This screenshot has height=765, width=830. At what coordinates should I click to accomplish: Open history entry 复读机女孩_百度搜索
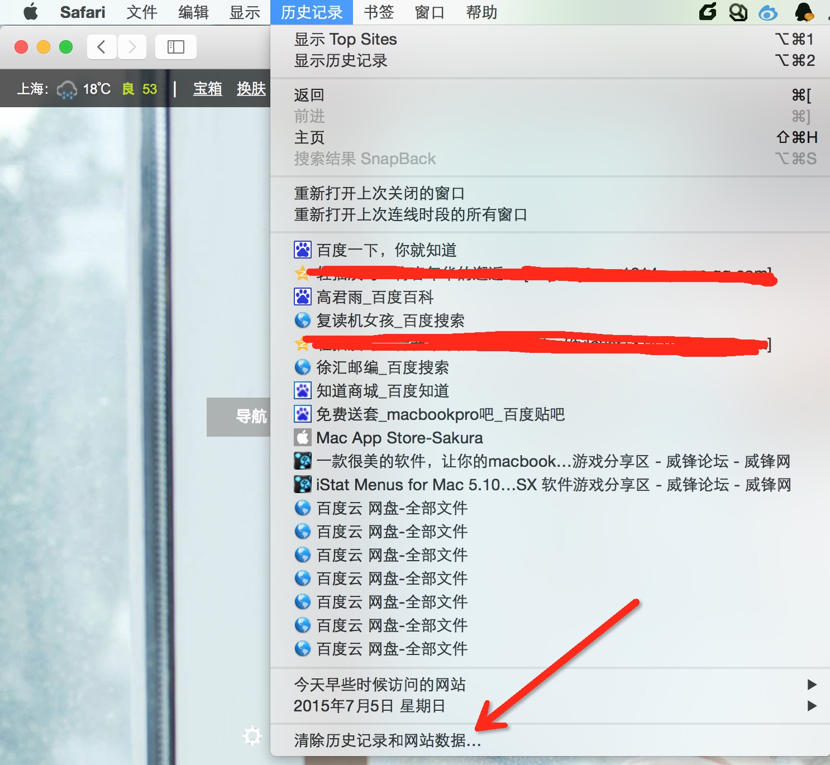click(x=550, y=320)
